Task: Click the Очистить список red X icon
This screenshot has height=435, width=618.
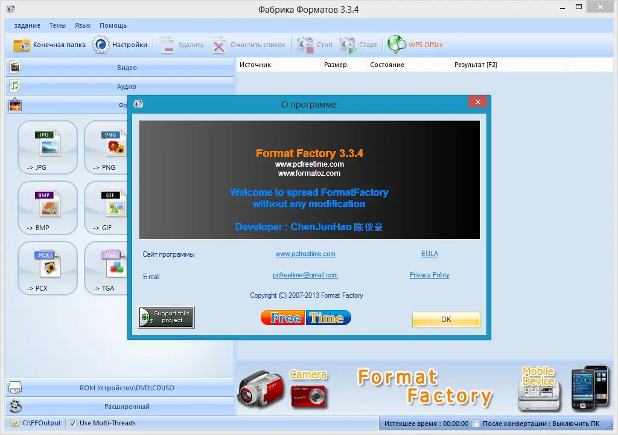Action: coord(218,45)
